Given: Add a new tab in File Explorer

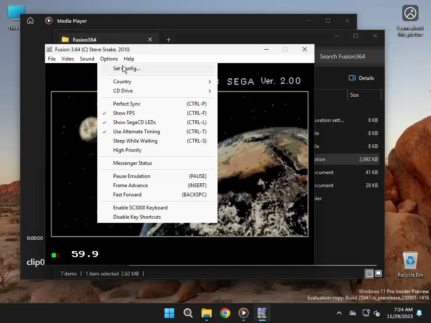Looking at the screenshot, I should [168, 40].
